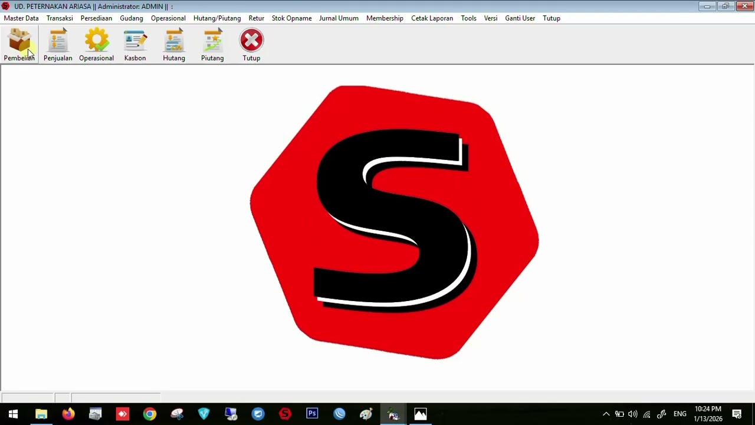The width and height of the screenshot is (755, 425).
Task: Open the Kasbon toolbar shortcut
Action: [135, 45]
